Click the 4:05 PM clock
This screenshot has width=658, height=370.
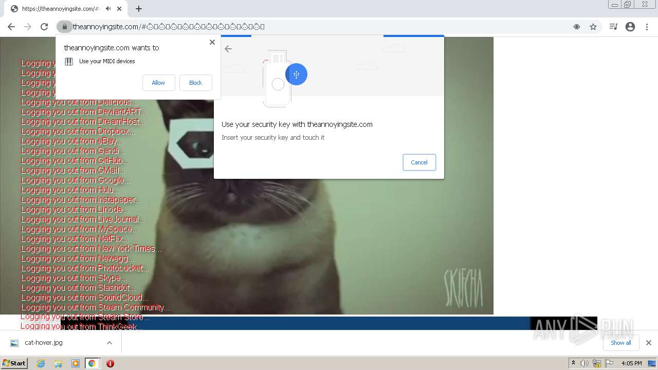tap(631, 363)
